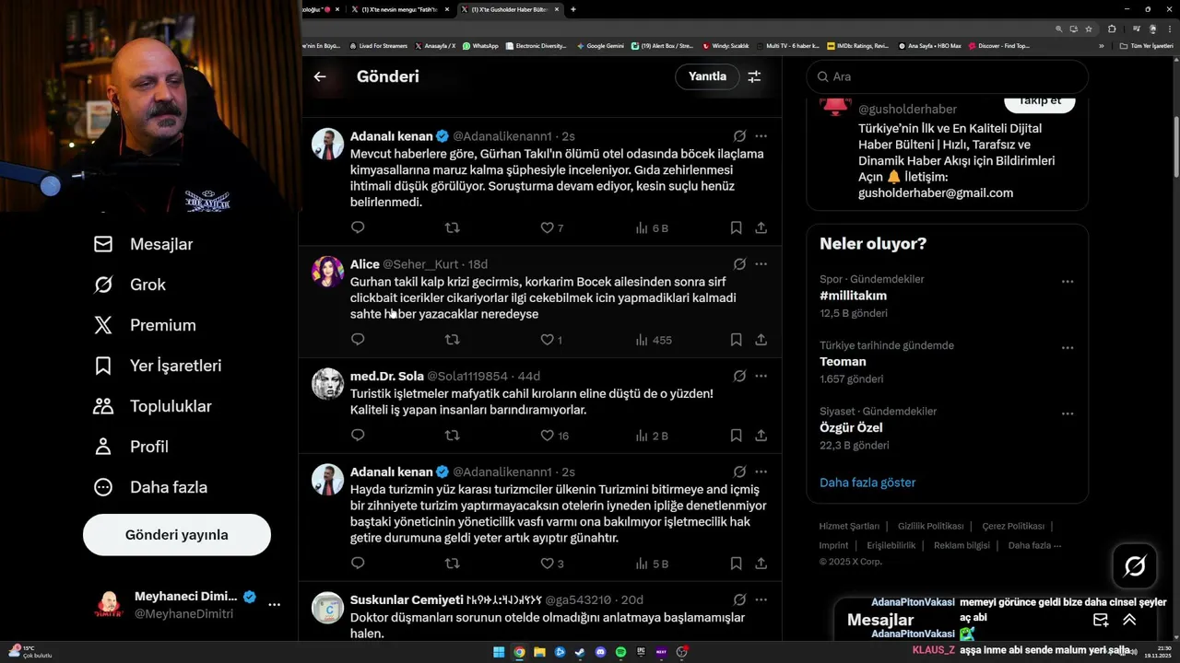The width and height of the screenshot is (1180, 663).
Task: Open Grok in the left sidebar
Action: tap(131, 285)
